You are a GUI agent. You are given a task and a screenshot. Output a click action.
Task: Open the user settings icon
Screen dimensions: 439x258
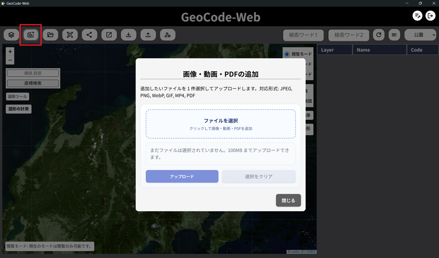coord(168,35)
